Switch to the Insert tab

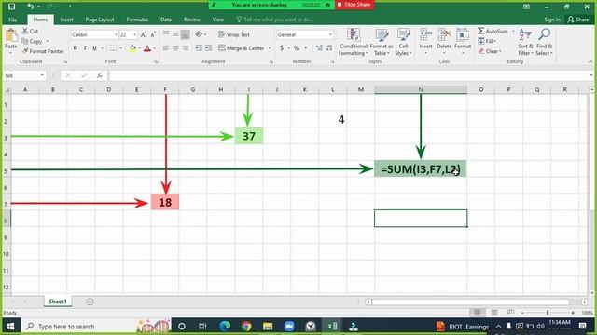pos(66,20)
